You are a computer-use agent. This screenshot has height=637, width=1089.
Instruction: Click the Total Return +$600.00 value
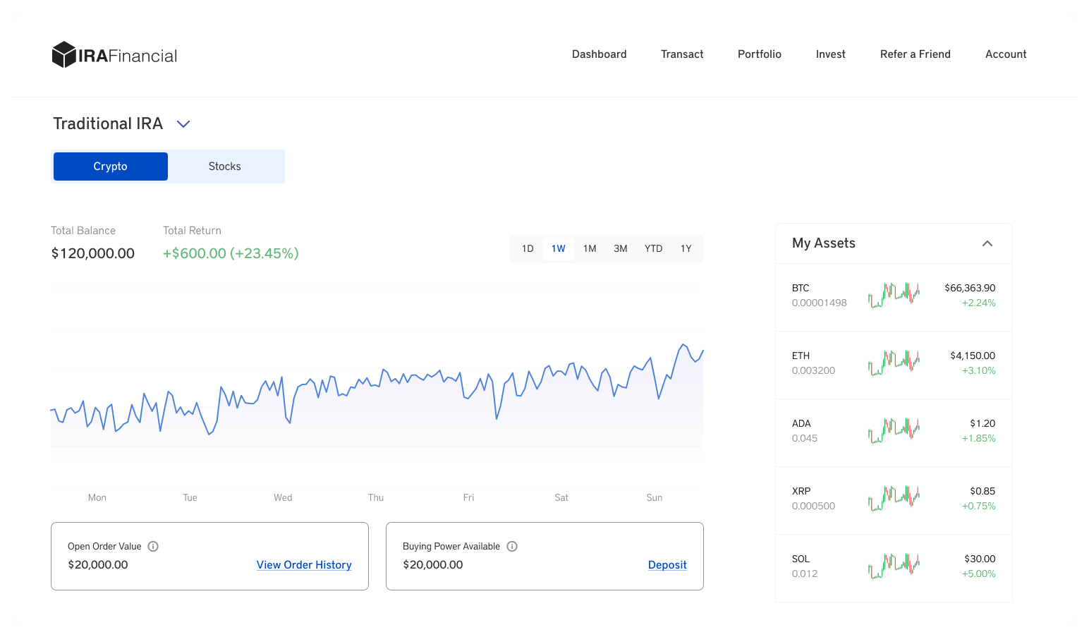click(231, 253)
